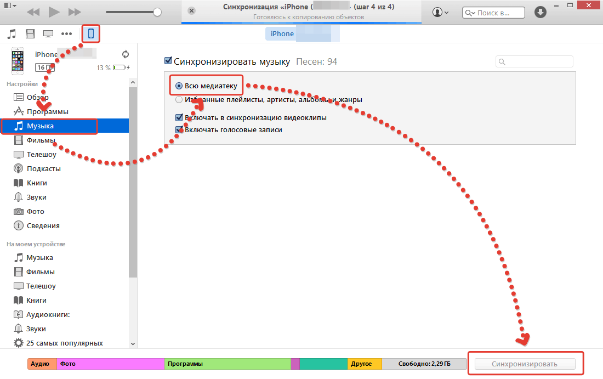Click the sidebar scroll up arrow

click(x=133, y=82)
